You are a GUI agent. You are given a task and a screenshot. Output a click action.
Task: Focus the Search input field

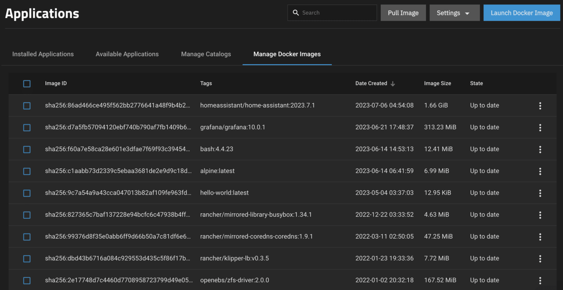(332, 13)
